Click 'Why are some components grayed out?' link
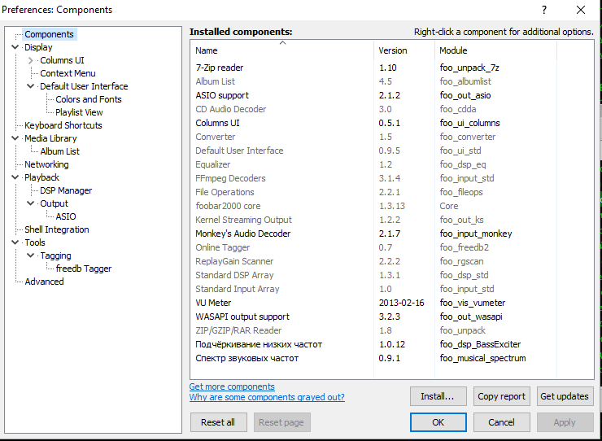 (x=267, y=397)
